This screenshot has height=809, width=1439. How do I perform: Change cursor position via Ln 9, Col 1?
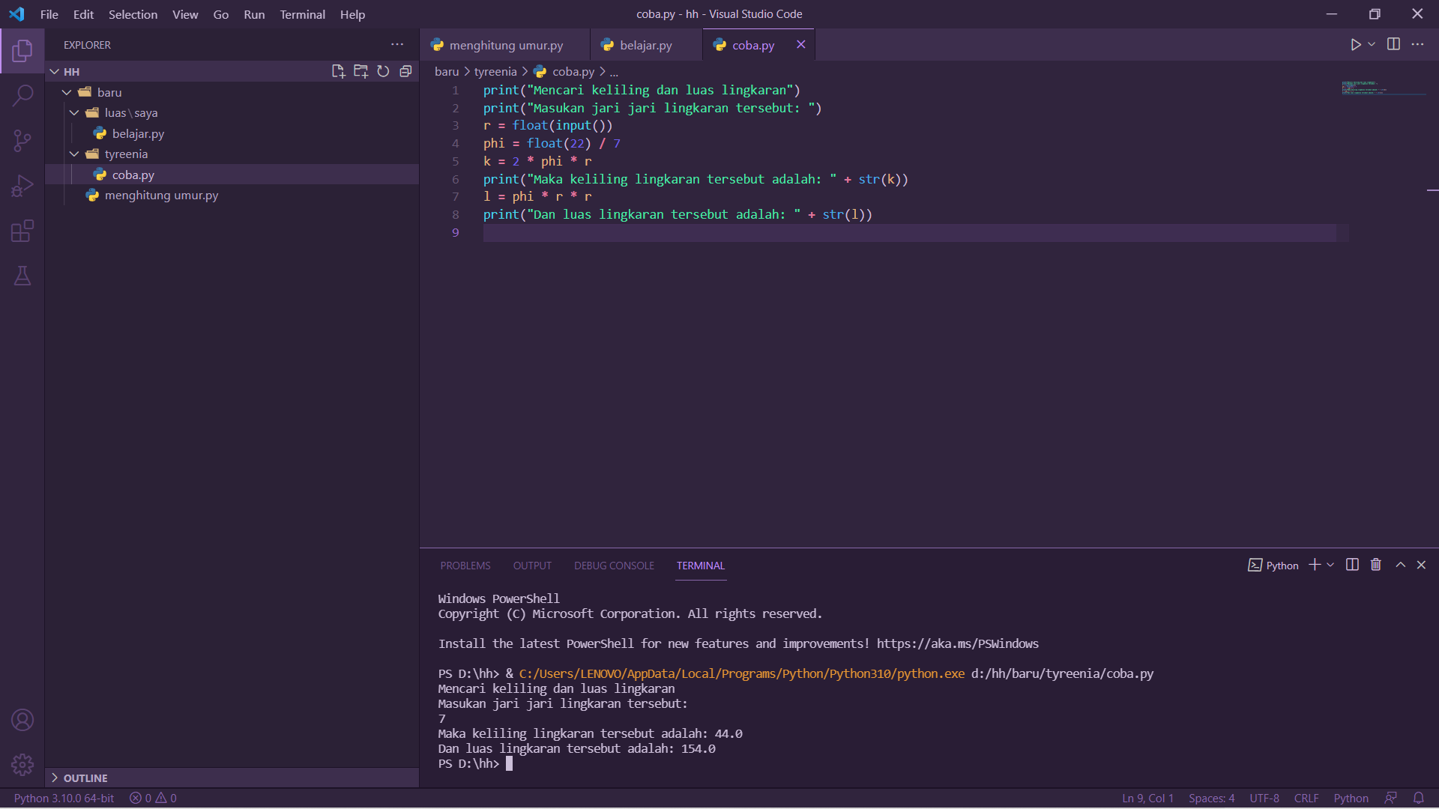pyautogui.click(x=1147, y=799)
